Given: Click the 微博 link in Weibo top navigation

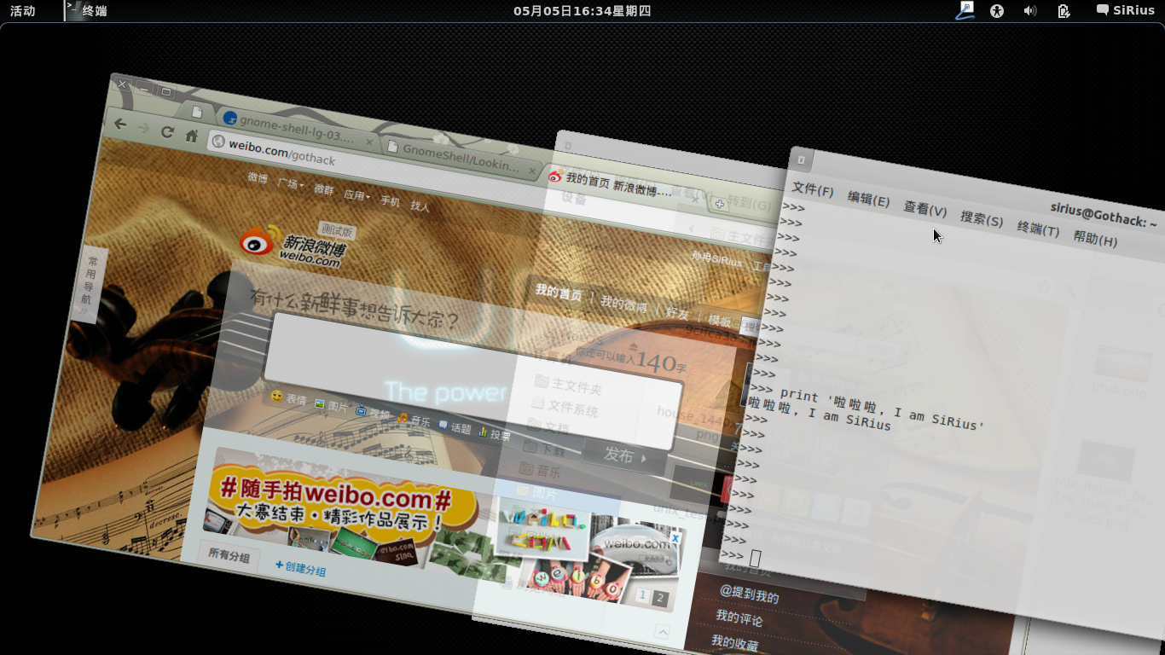Looking at the screenshot, I should 258,178.
